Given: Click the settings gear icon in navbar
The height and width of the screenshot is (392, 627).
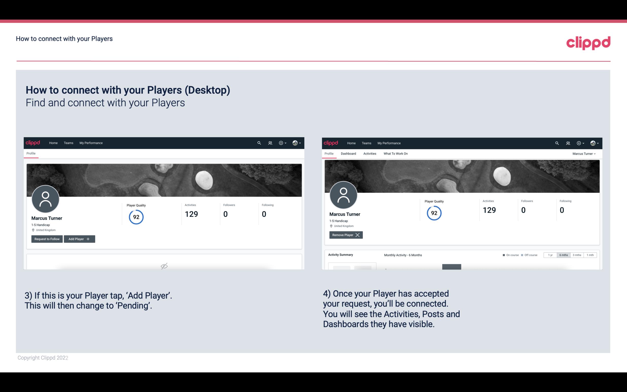Looking at the screenshot, I should click(x=281, y=143).
